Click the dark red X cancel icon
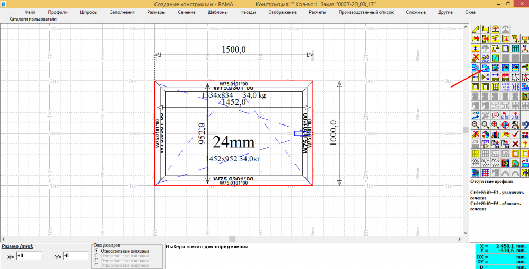The image size is (529, 269). tap(515, 144)
